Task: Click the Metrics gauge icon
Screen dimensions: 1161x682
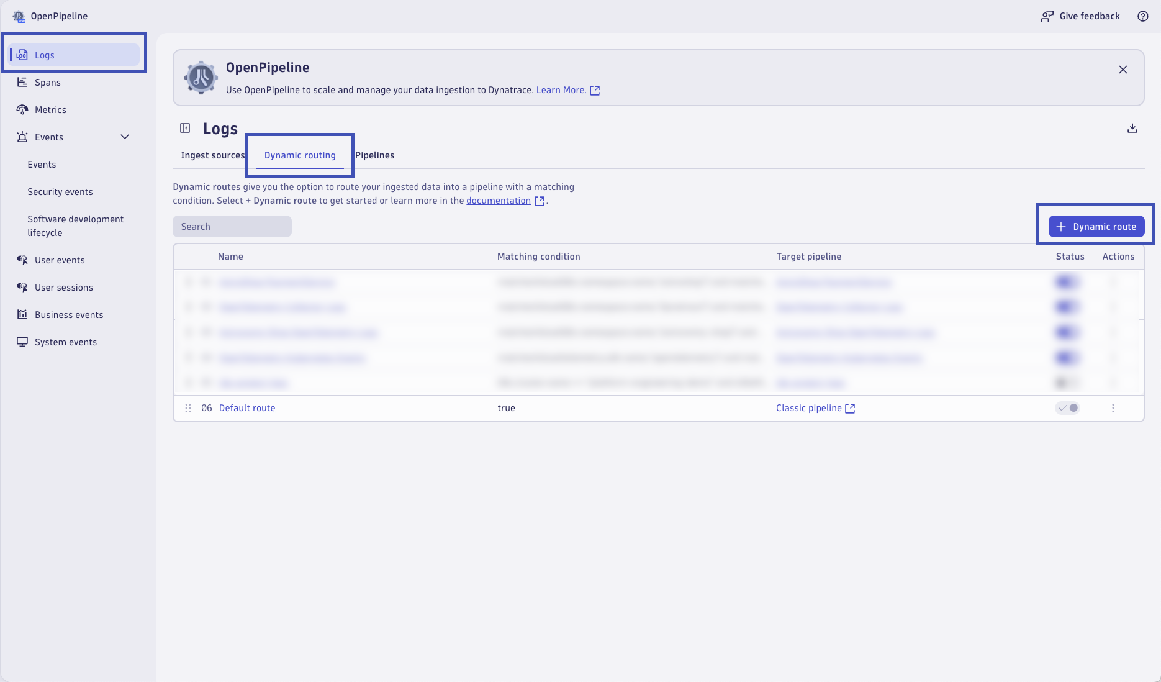Action: tap(22, 109)
